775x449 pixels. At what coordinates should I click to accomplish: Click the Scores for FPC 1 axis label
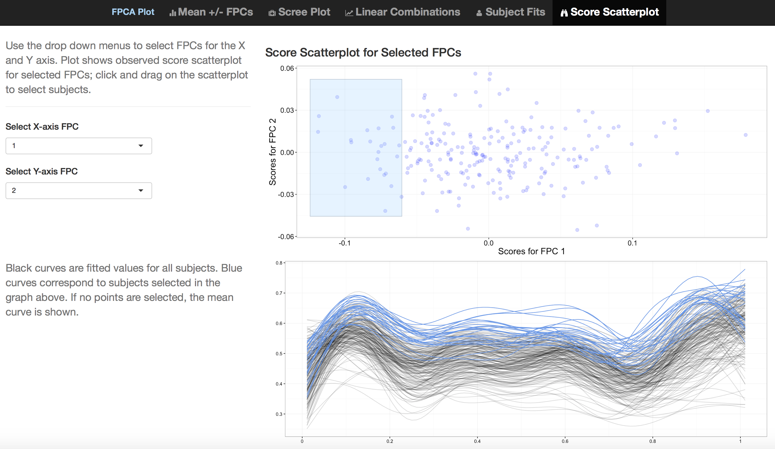pos(531,251)
